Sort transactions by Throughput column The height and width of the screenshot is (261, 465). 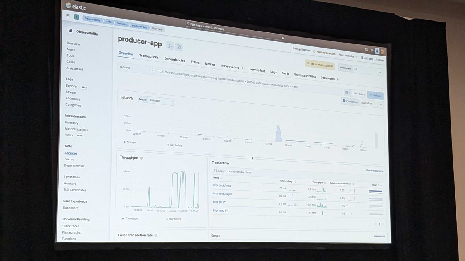coord(319,182)
